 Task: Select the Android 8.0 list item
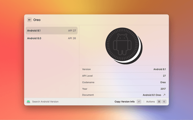(51, 38)
